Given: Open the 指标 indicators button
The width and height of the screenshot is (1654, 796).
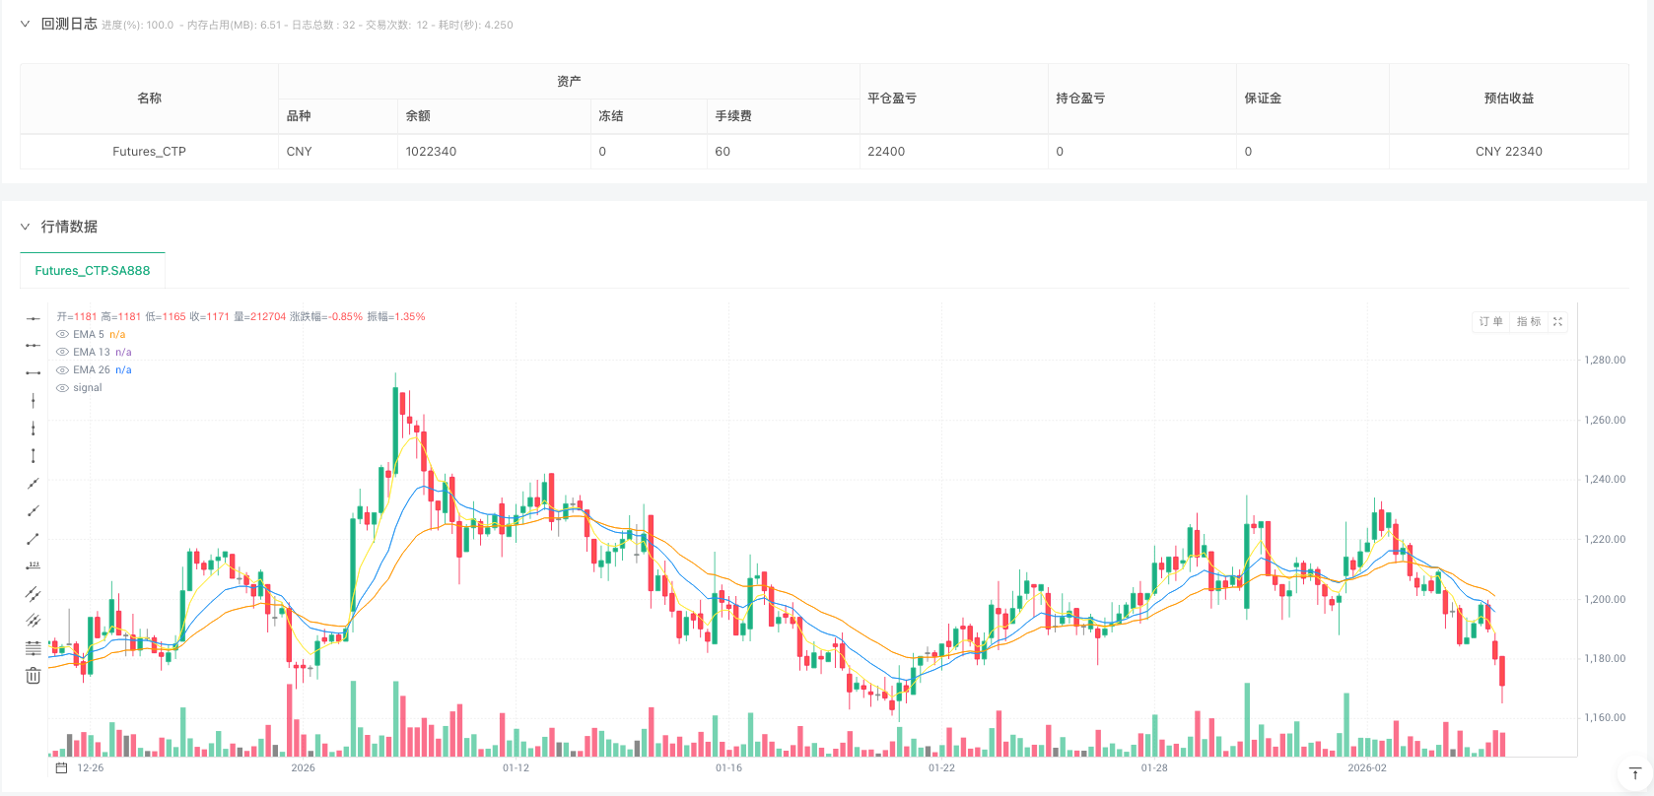Looking at the screenshot, I should click(x=1528, y=322).
